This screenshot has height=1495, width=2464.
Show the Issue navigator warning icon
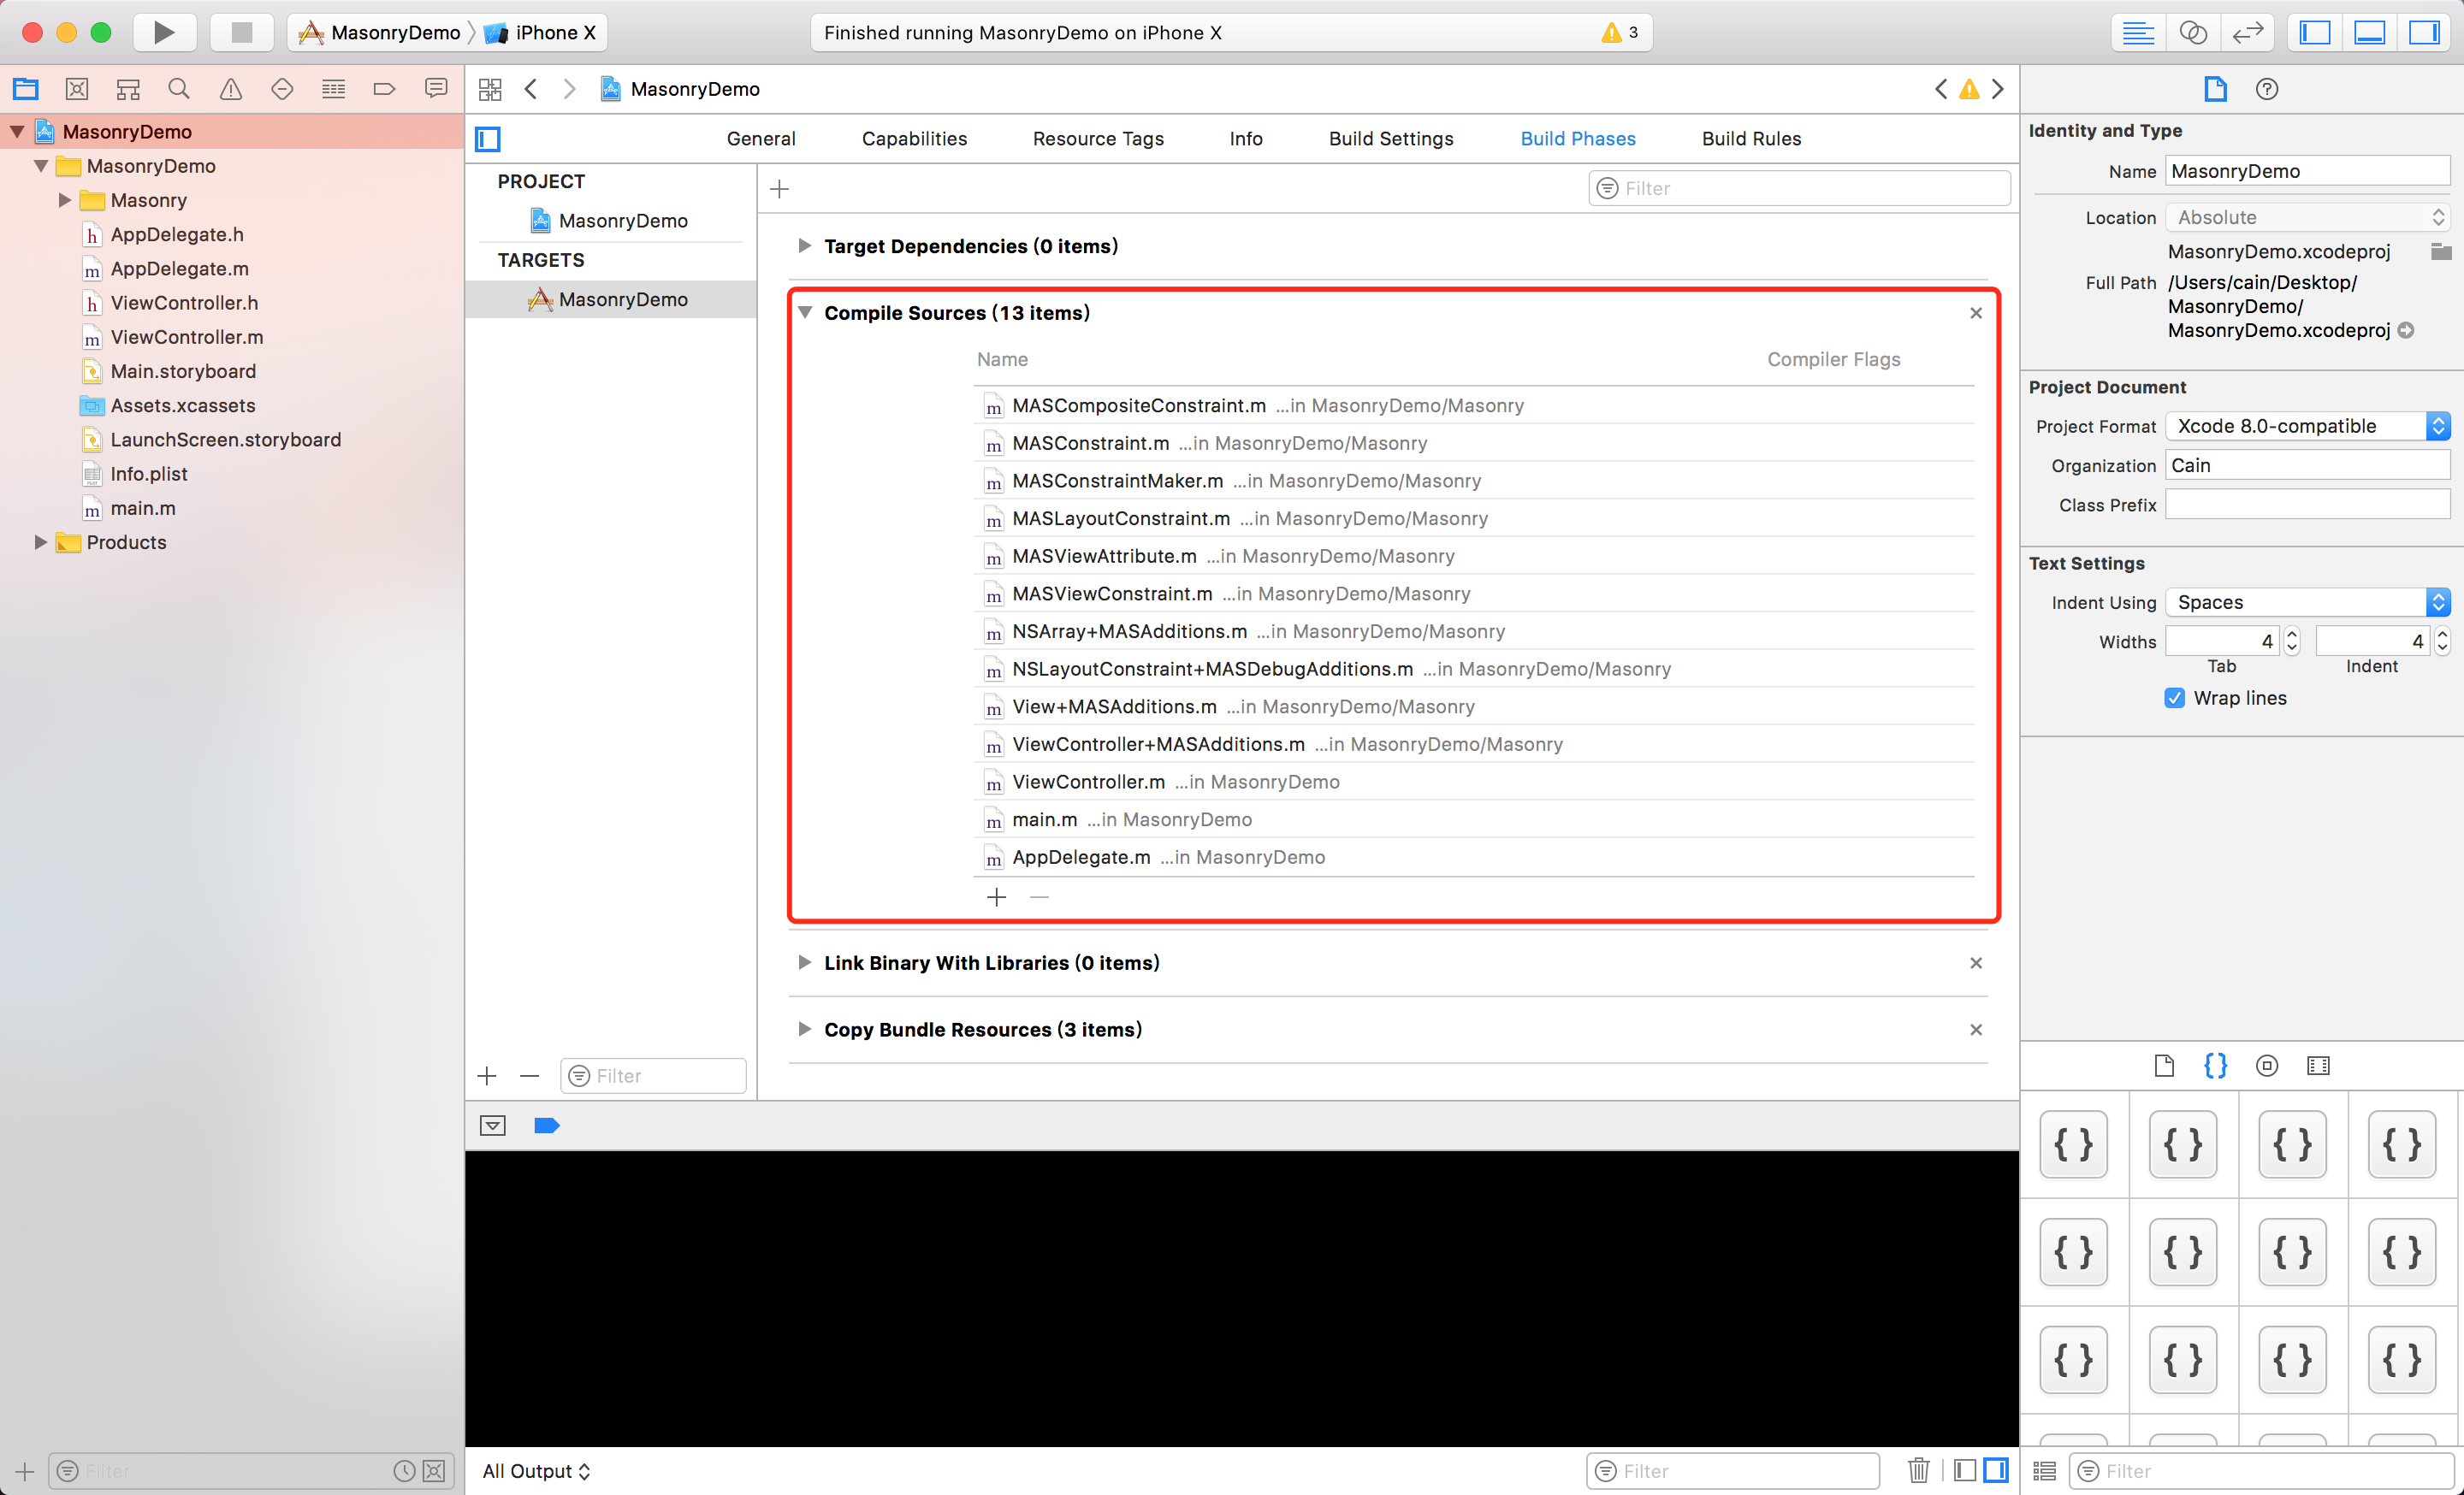tap(231, 89)
